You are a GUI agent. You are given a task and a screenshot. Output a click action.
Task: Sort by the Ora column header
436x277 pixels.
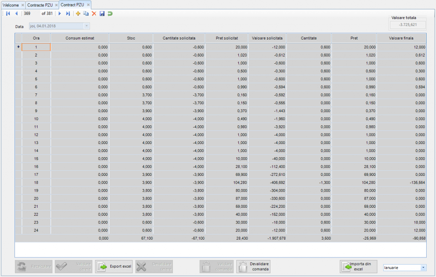[36, 38]
